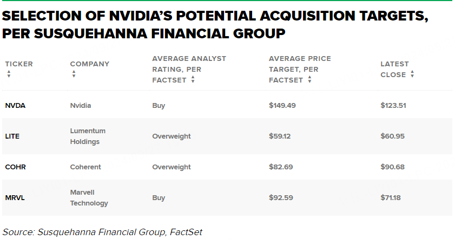Viewport: 455px width, 240px height.
Task: Select the MRVL ticker symbol
Action: (15, 198)
